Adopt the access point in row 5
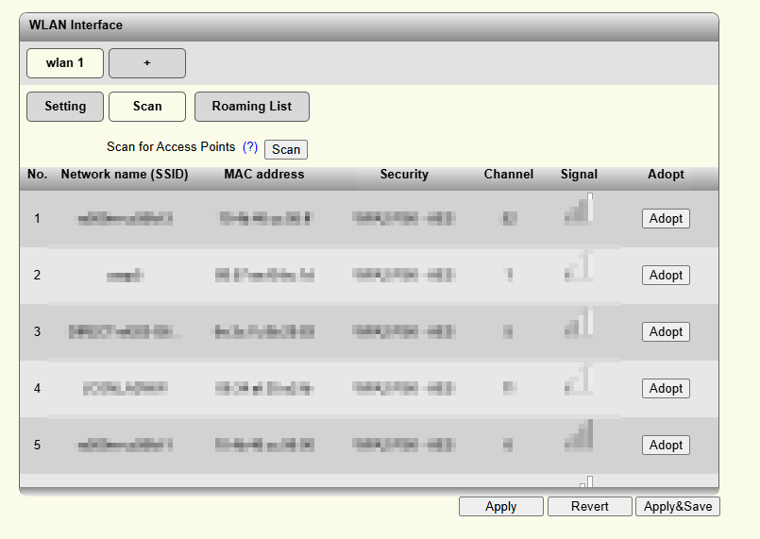The height and width of the screenshot is (539, 760). [666, 446]
